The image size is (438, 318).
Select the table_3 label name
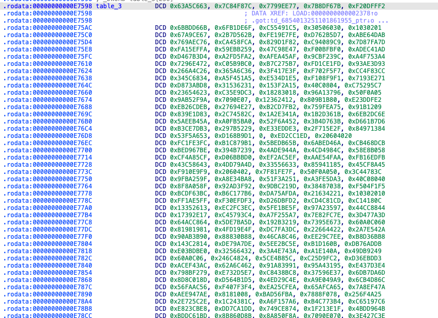tap(108, 6)
